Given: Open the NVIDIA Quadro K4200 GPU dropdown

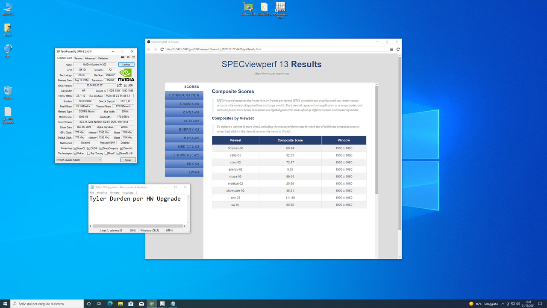Looking at the screenshot, I should [79, 160].
